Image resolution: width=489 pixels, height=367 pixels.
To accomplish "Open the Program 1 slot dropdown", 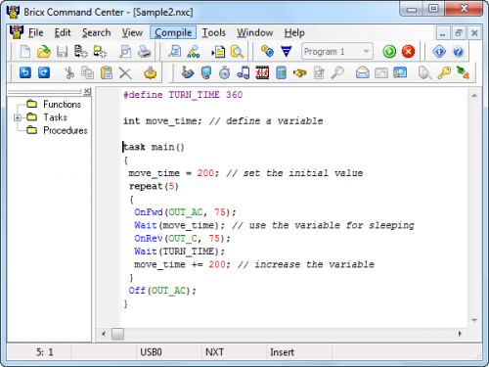I will (366, 52).
